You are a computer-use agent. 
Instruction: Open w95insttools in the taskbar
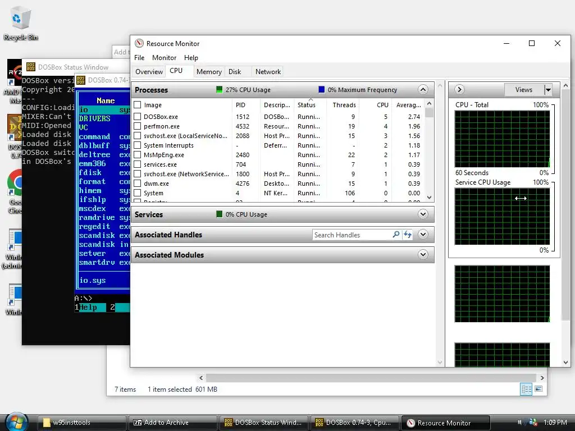click(x=82, y=423)
